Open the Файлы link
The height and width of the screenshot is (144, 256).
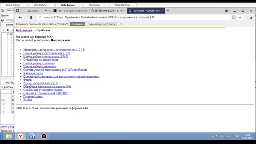[x=28, y=80]
